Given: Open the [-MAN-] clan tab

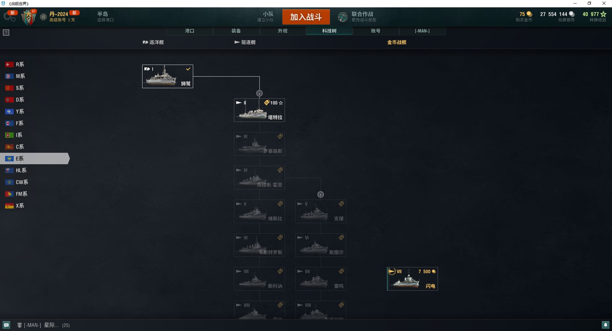Looking at the screenshot, I should (x=422, y=31).
